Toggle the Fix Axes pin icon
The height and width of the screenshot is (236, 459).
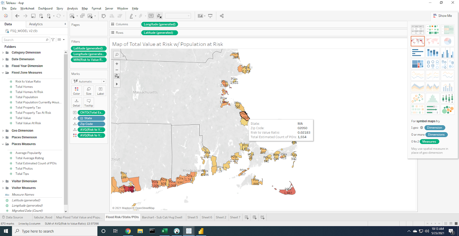click(159, 16)
